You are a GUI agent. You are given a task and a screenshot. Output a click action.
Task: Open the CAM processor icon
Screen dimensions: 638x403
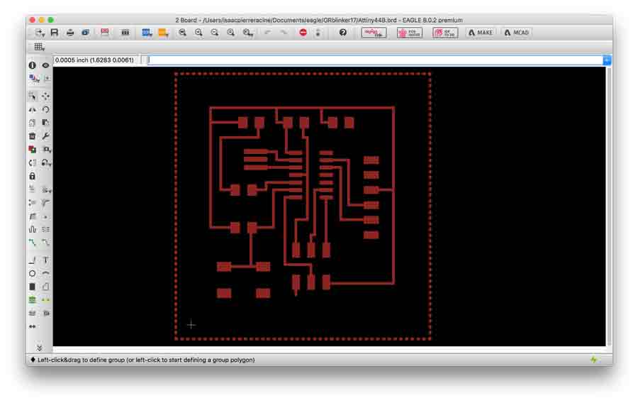(x=86, y=33)
